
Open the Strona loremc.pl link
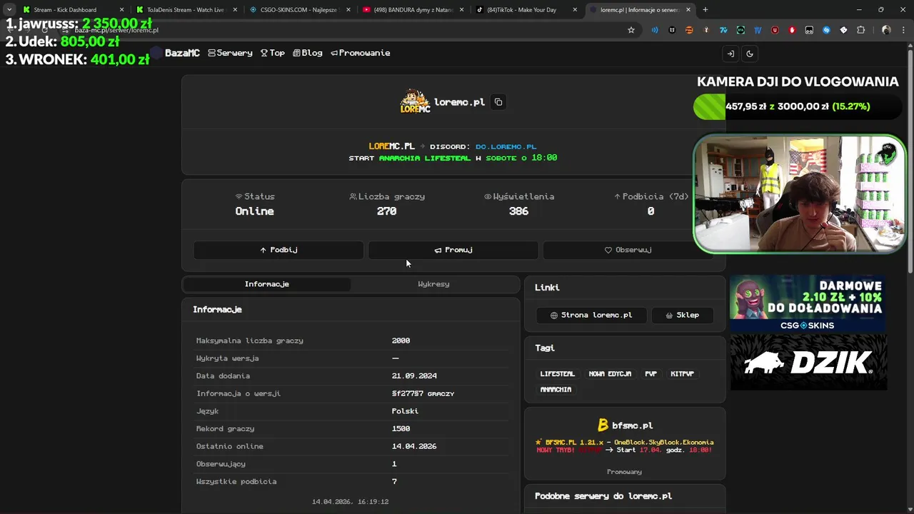(x=591, y=315)
